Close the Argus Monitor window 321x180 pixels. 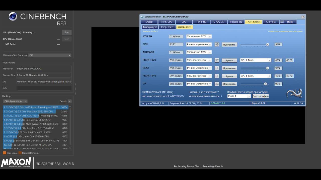[303, 17]
